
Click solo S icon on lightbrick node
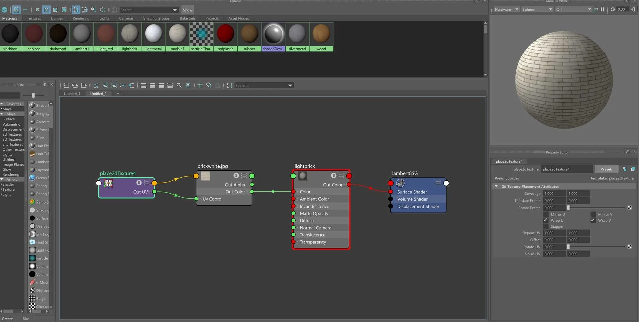(333, 175)
